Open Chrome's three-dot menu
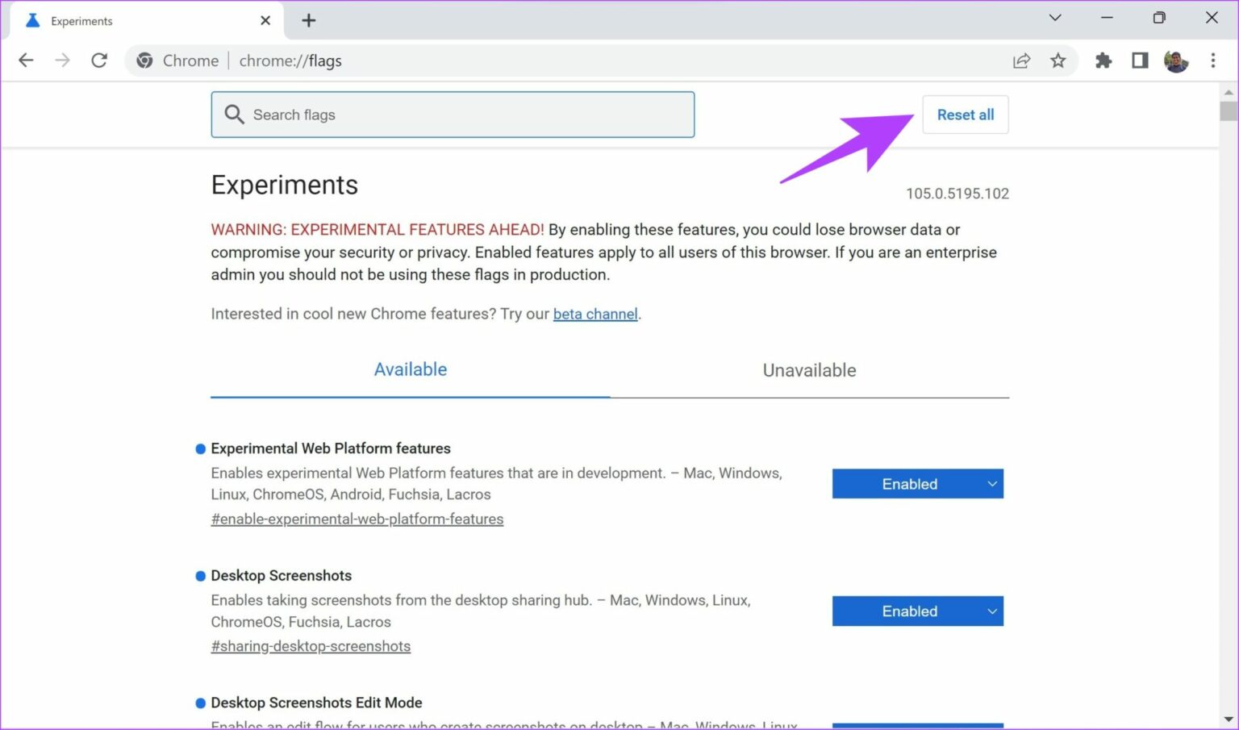The image size is (1239, 730). click(x=1213, y=60)
